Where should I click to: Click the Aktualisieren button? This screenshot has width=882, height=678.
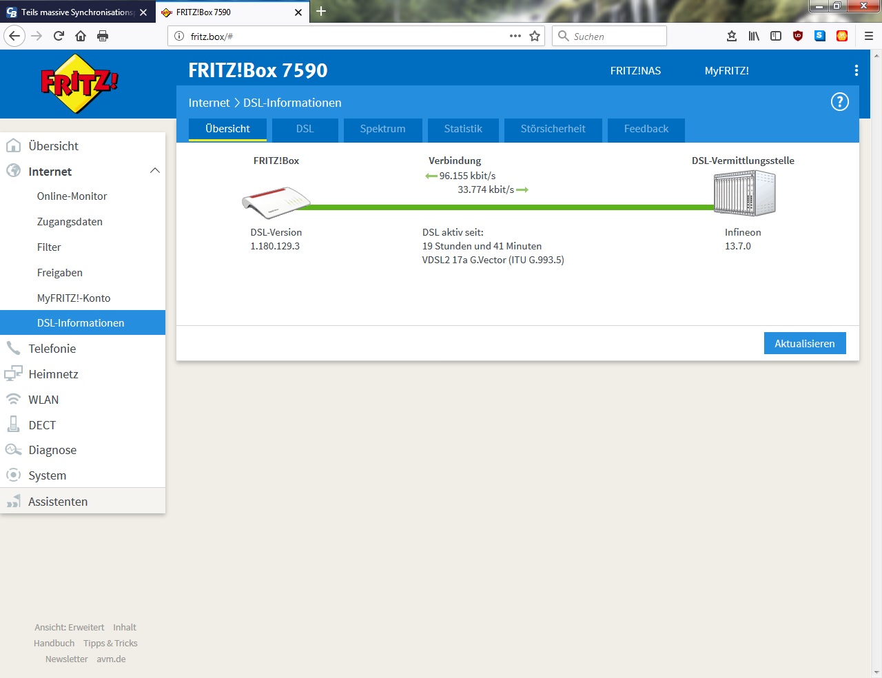(805, 343)
